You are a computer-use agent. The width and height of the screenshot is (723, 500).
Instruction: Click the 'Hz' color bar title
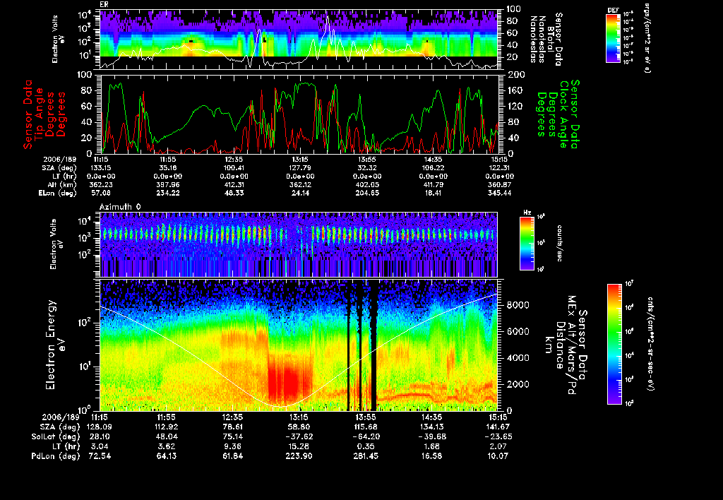tap(527, 213)
